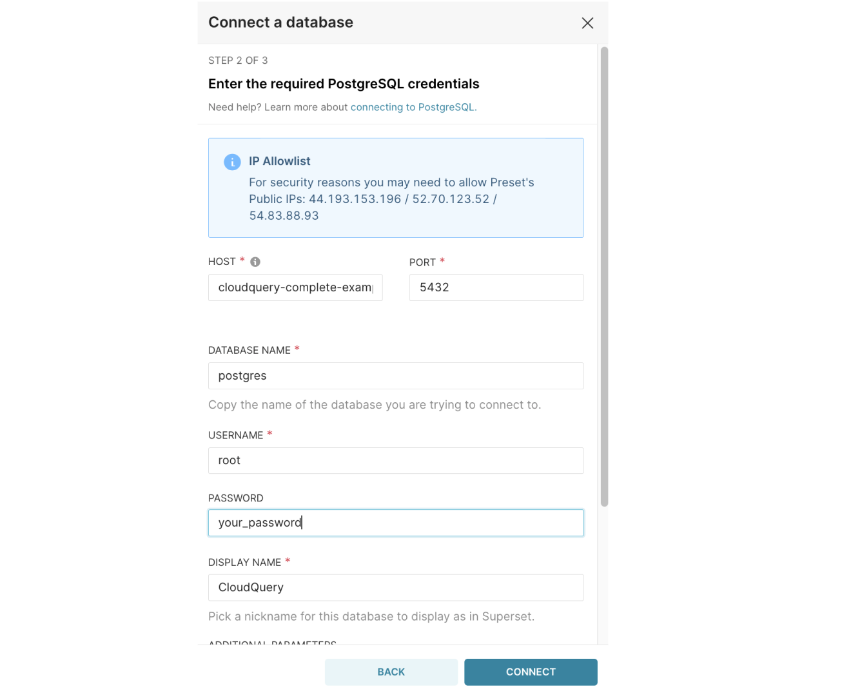Close the Connect a database dialog

(x=587, y=23)
